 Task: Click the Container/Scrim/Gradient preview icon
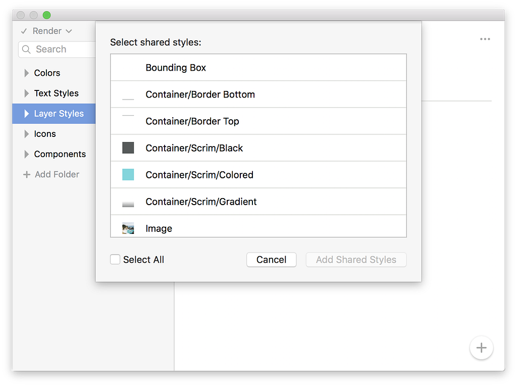click(128, 203)
